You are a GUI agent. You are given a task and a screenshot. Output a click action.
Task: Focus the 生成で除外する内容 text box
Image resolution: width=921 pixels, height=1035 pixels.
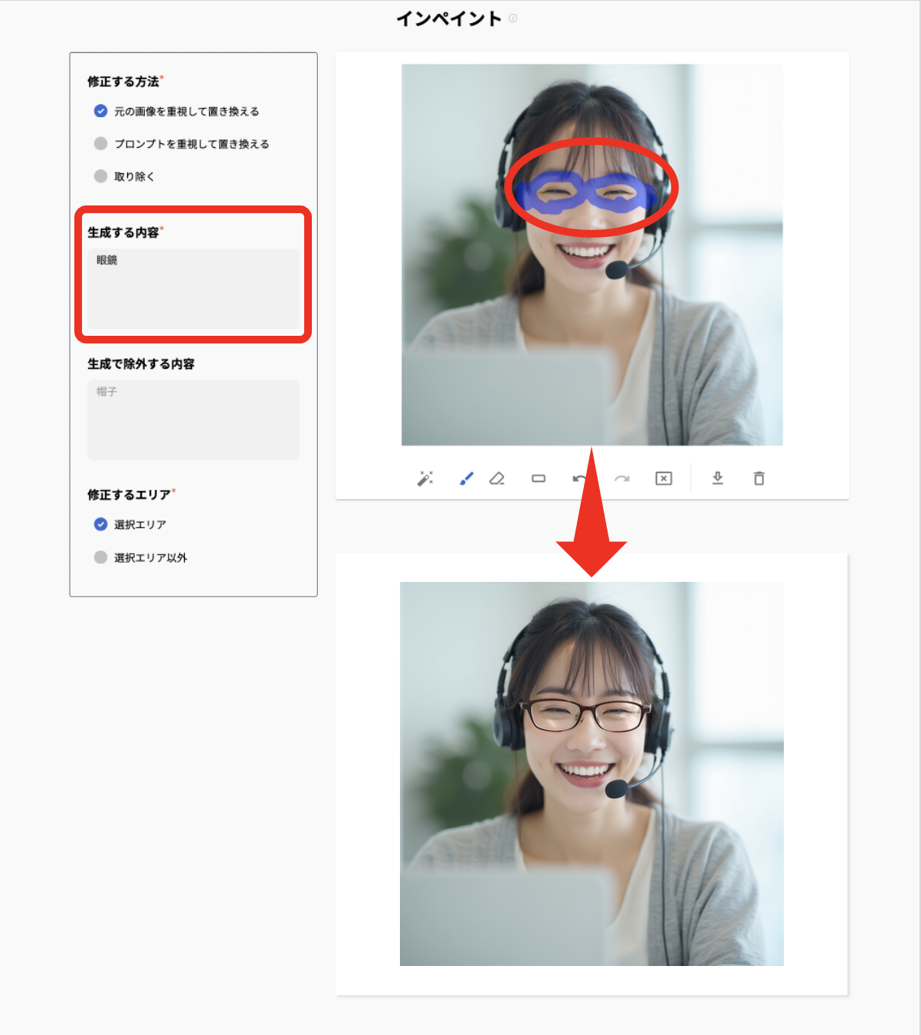(x=193, y=420)
